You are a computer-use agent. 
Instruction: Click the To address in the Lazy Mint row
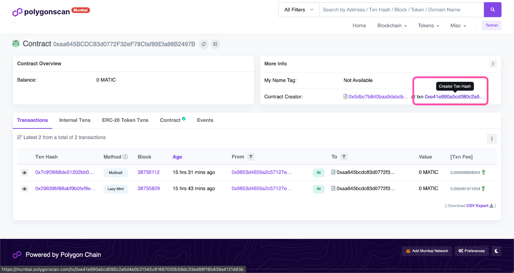366,188
